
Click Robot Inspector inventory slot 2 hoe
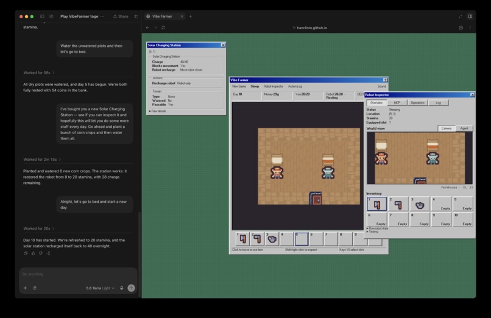pyautogui.click(x=398, y=204)
